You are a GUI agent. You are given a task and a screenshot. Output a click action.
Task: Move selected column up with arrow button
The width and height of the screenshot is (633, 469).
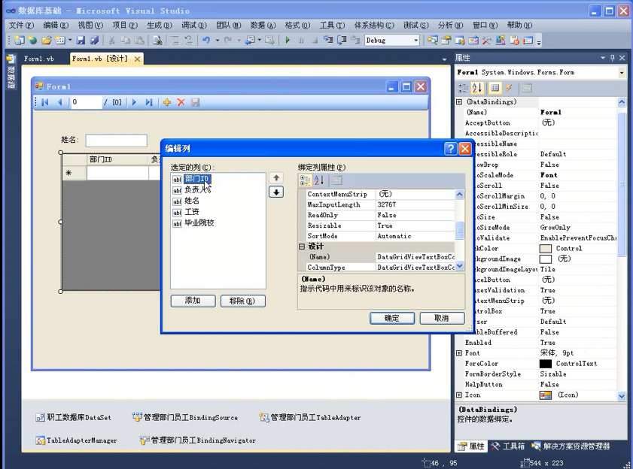click(276, 178)
